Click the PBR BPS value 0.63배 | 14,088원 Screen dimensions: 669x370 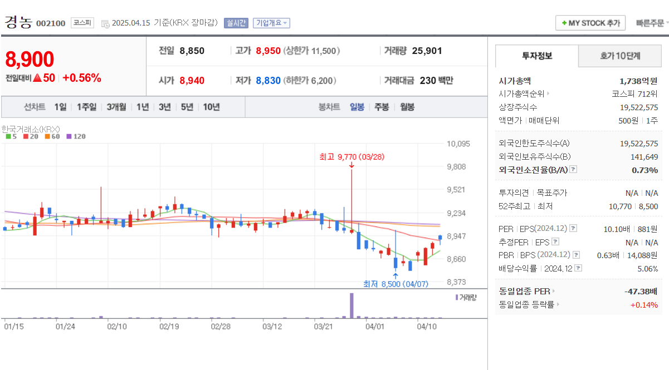tap(627, 255)
